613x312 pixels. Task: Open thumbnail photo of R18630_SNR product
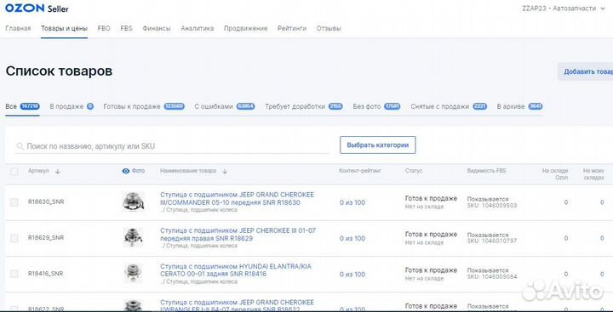(133, 201)
